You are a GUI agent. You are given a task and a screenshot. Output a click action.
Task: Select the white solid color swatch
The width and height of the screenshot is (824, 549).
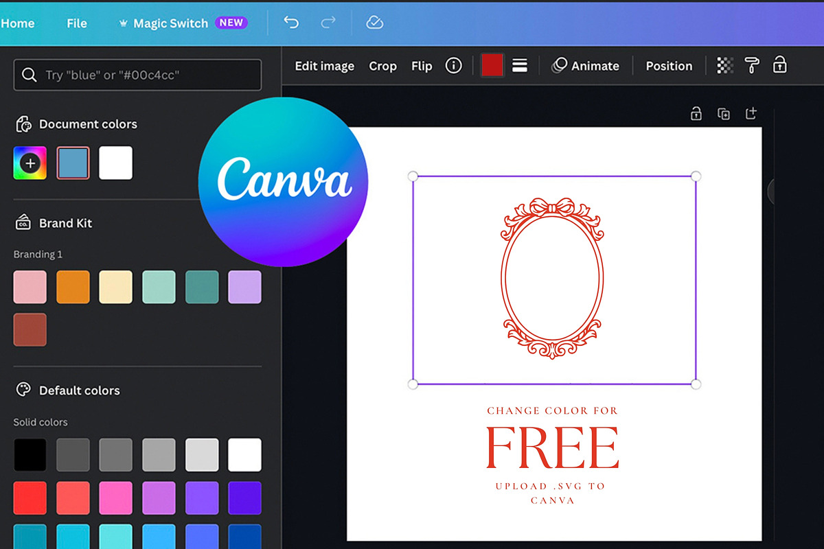point(244,455)
